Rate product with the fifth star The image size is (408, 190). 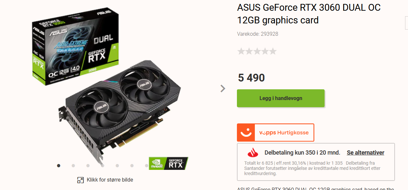pyautogui.click(x=273, y=51)
